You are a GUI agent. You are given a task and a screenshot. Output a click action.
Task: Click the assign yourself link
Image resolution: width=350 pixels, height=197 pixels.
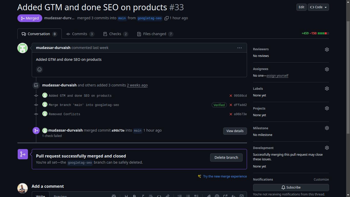coord(277,76)
